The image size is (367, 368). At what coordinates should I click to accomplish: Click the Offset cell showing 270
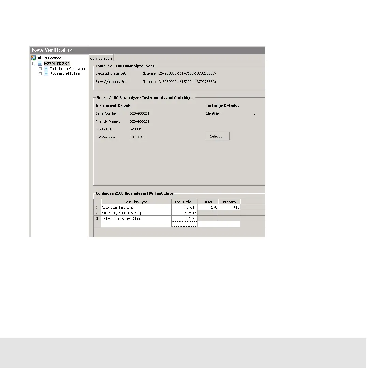[207, 207]
